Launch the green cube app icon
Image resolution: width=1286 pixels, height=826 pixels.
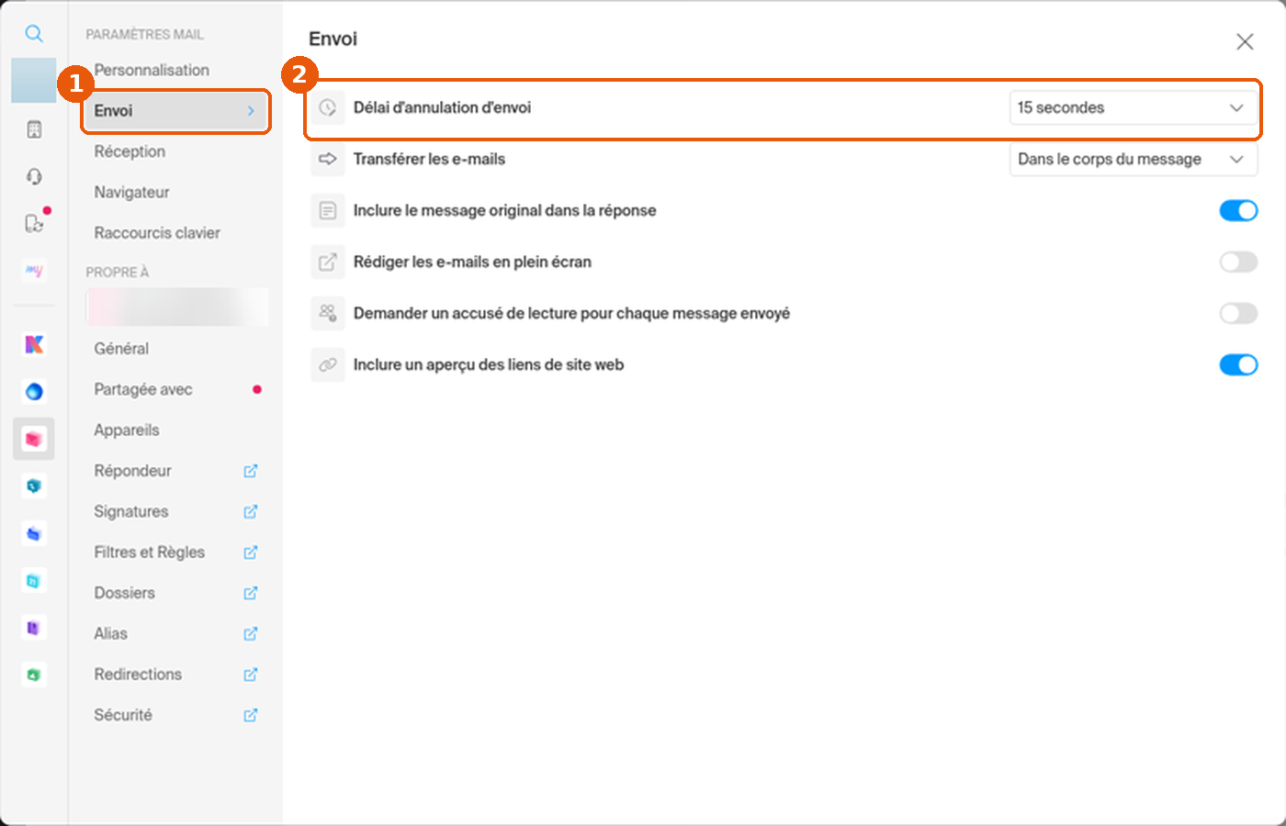coord(34,675)
